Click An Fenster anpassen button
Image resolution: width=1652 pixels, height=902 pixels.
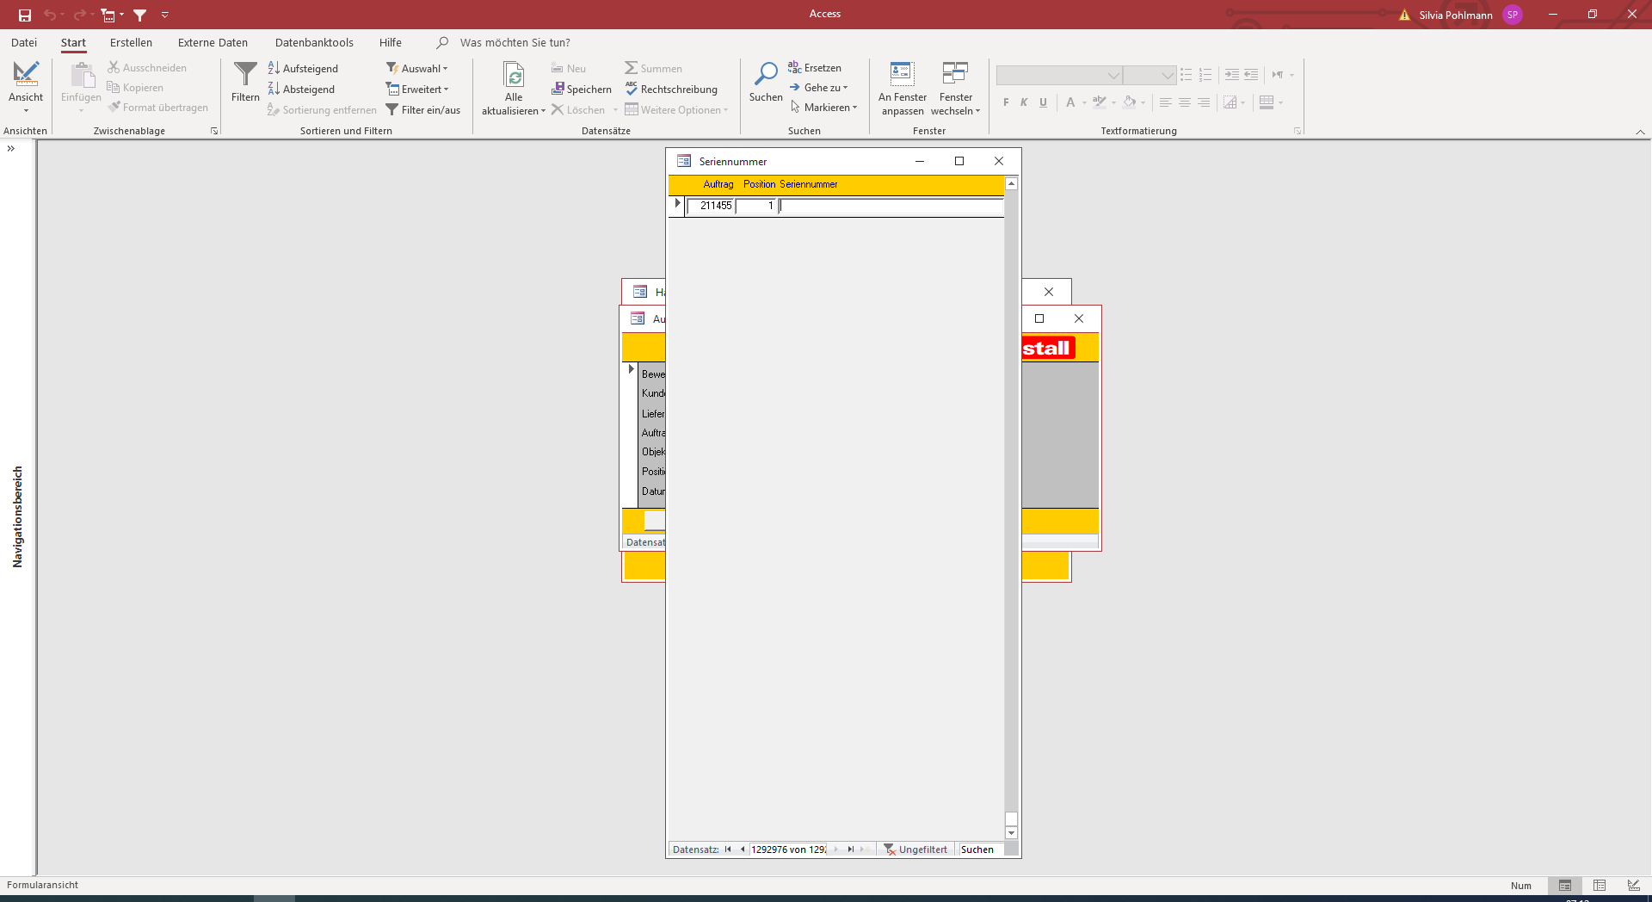pos(903,88)
